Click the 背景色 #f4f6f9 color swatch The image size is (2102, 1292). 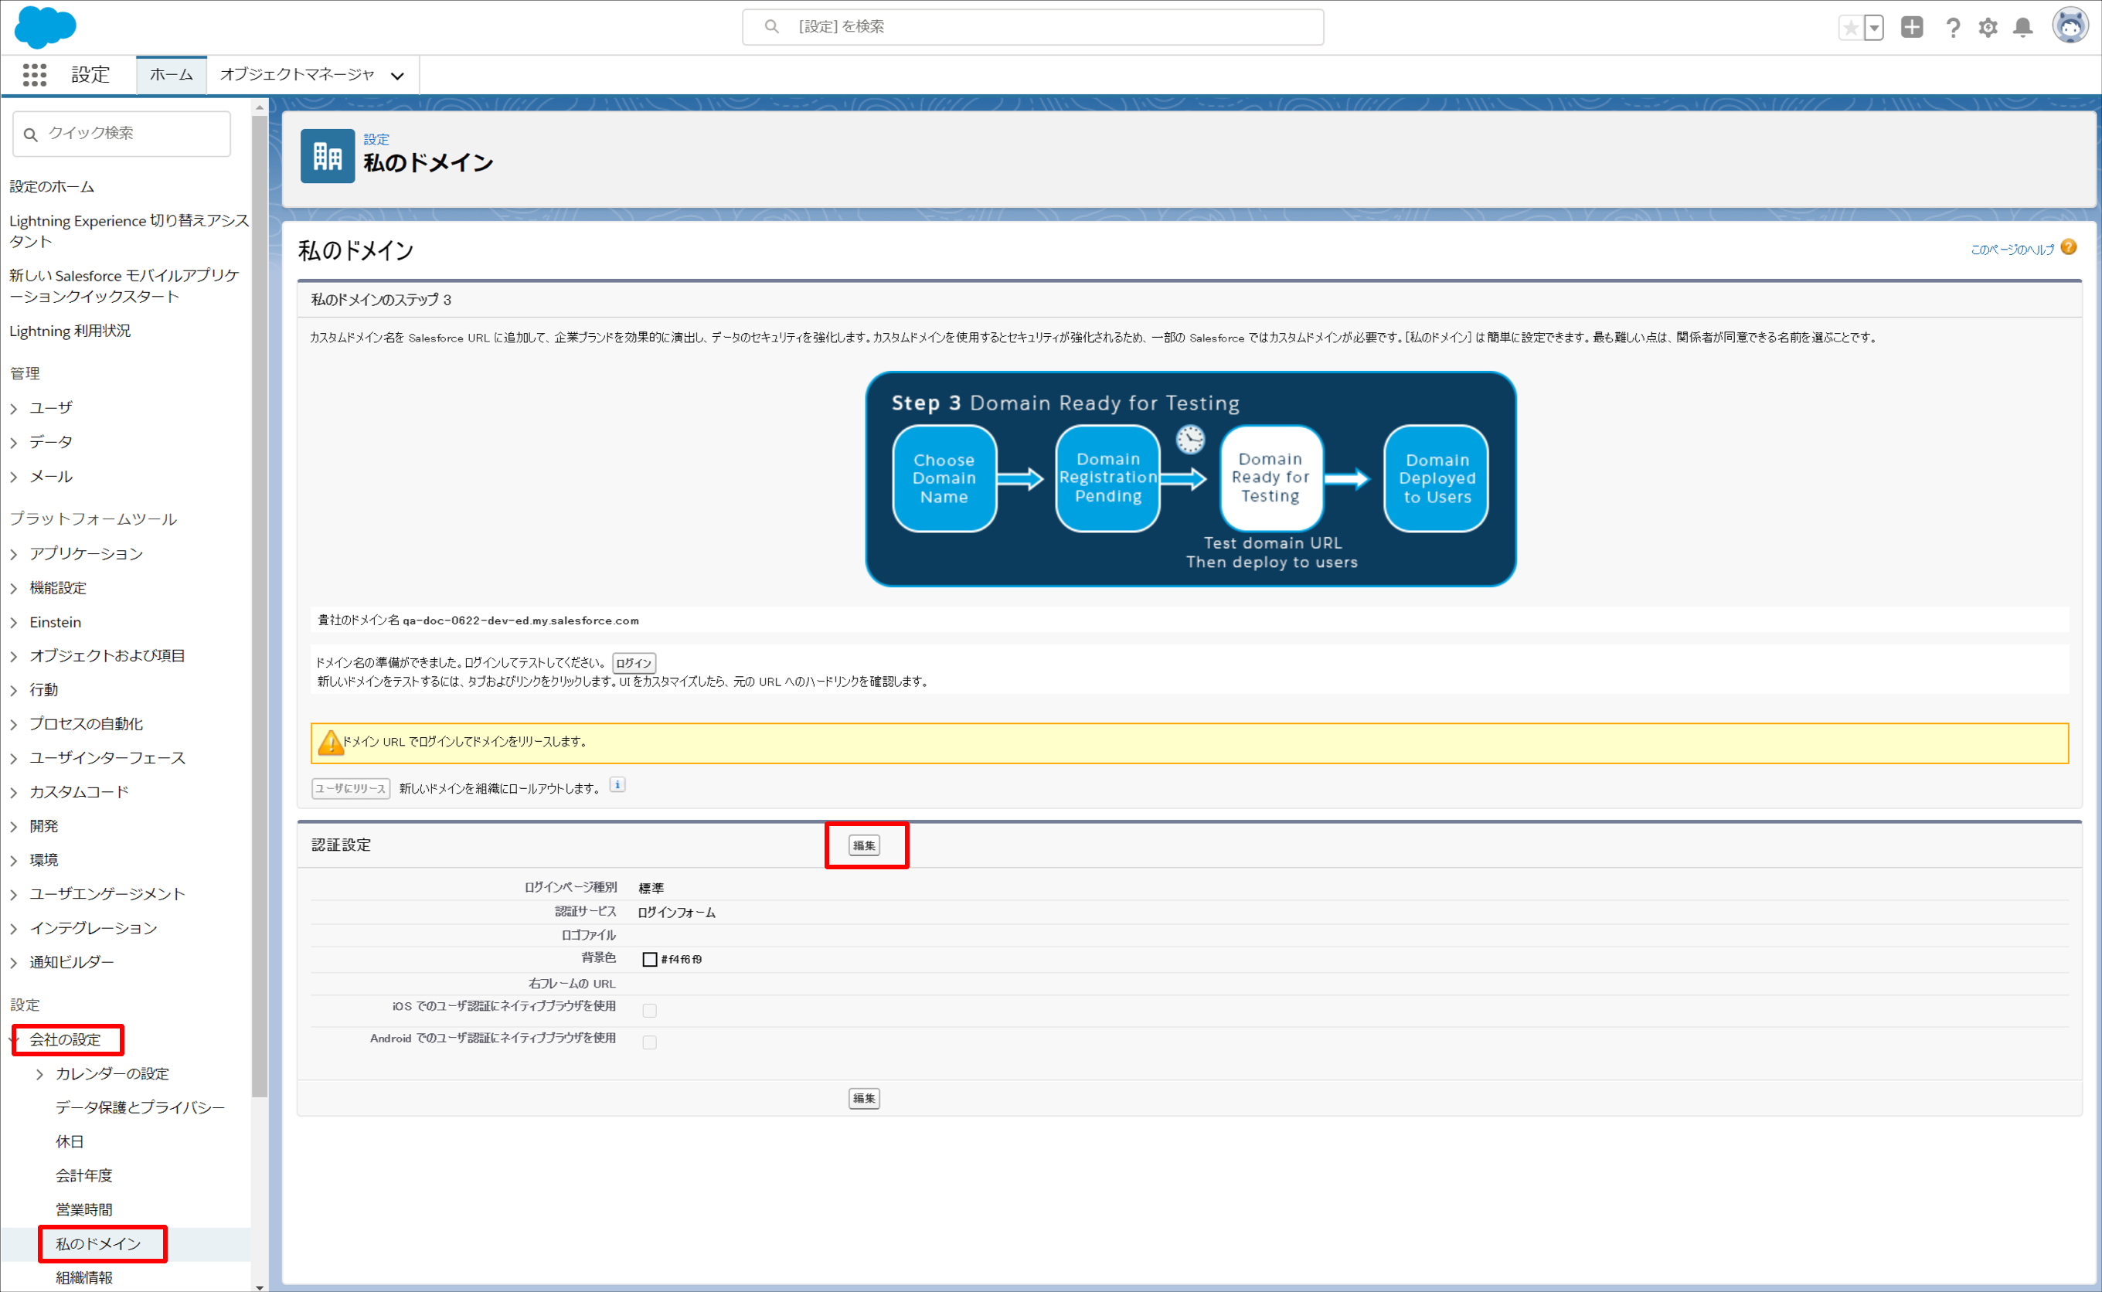[x=649, y=960]
